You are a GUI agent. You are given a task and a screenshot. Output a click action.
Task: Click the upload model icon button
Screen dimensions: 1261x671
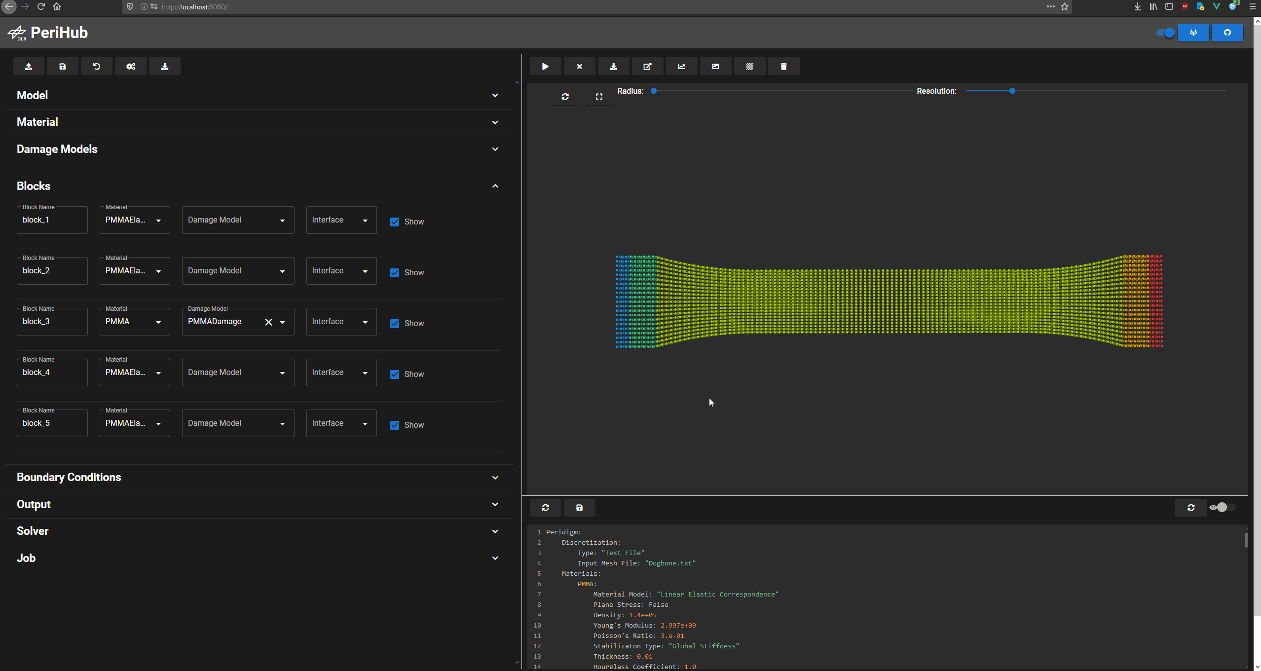pyautogui.click(x=29, y=67)
